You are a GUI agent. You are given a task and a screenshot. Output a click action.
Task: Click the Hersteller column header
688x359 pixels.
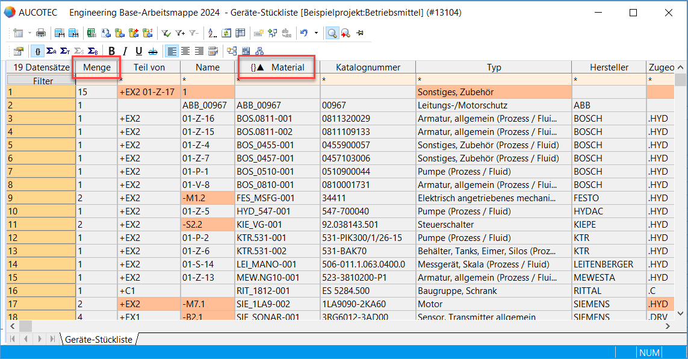(x=609, y=67)
